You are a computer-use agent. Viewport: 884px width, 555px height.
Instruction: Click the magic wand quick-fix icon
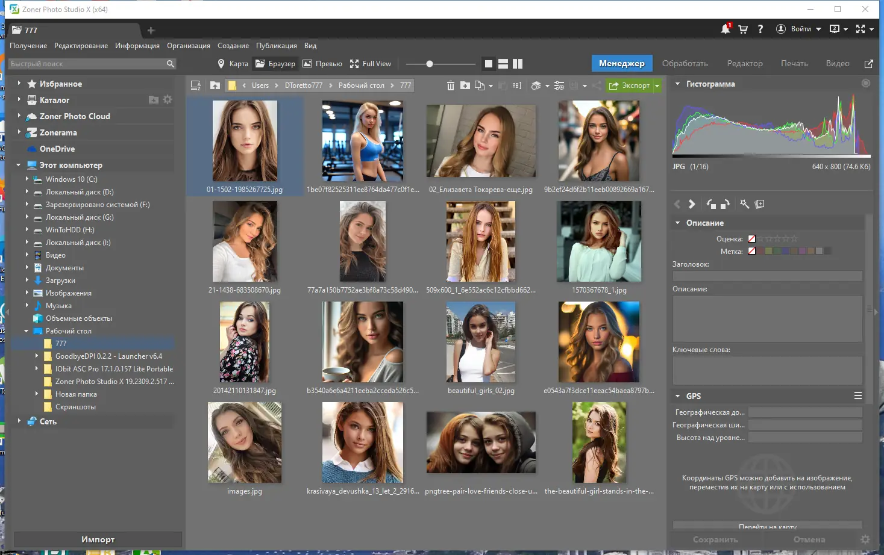coord(745,204)
